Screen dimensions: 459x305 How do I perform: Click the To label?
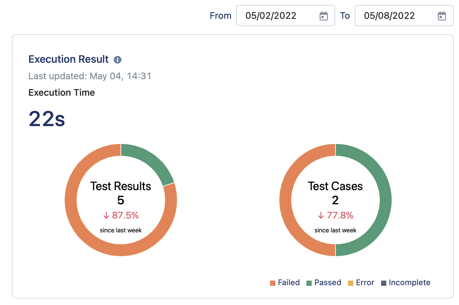[345, 16]
